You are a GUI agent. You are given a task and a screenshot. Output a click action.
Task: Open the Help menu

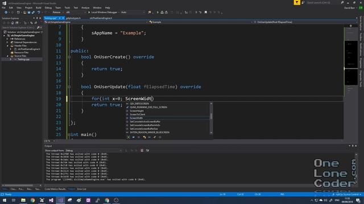107,7
